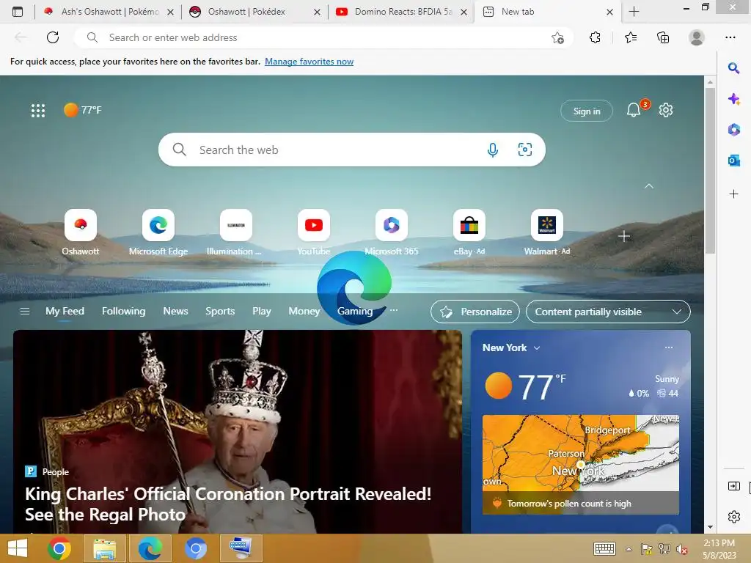The image size is (751, 563).
Task: Show more feed categories ellipsis
Action: tap(394, 310)
